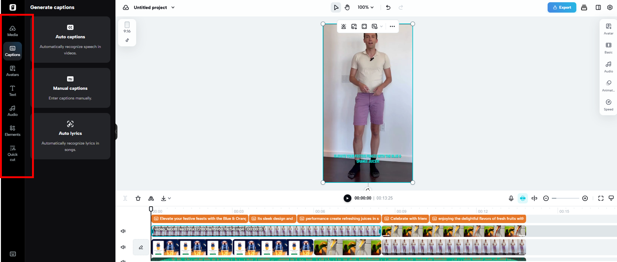Select the 'Its sleek design and' caption clip
The height and width of the screenshot is (262, 617).
click(x=273, y=219)
